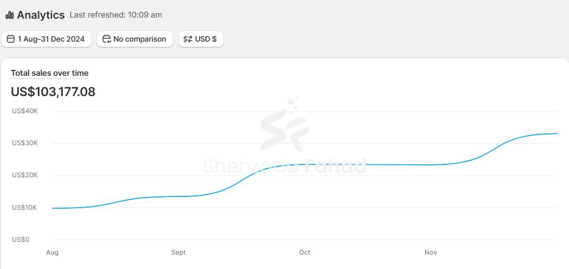Click the calendar icon in date range button
569x269 pixels.
11,39
